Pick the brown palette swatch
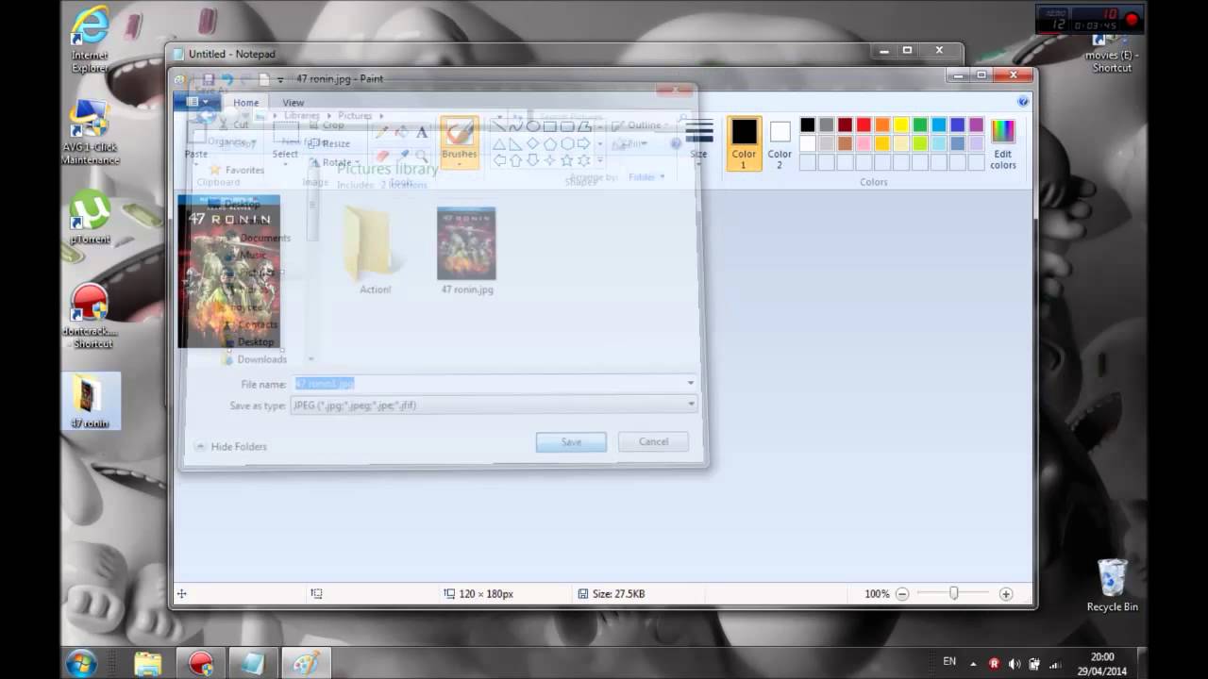1208x679 pixels. point(845,143)
